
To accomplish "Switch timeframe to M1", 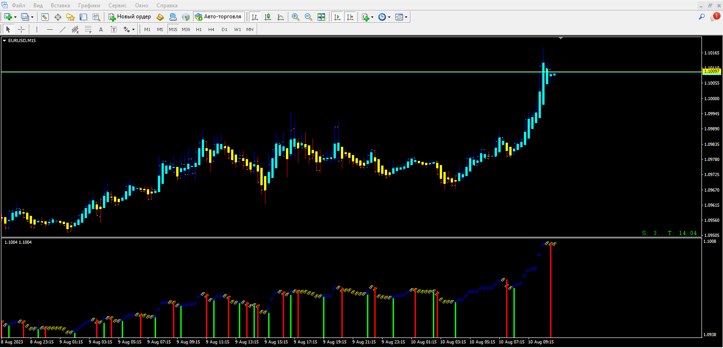I will 147,29.
